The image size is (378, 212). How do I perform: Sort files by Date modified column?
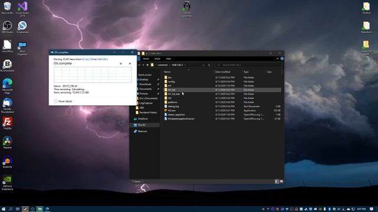coord(223,72)
